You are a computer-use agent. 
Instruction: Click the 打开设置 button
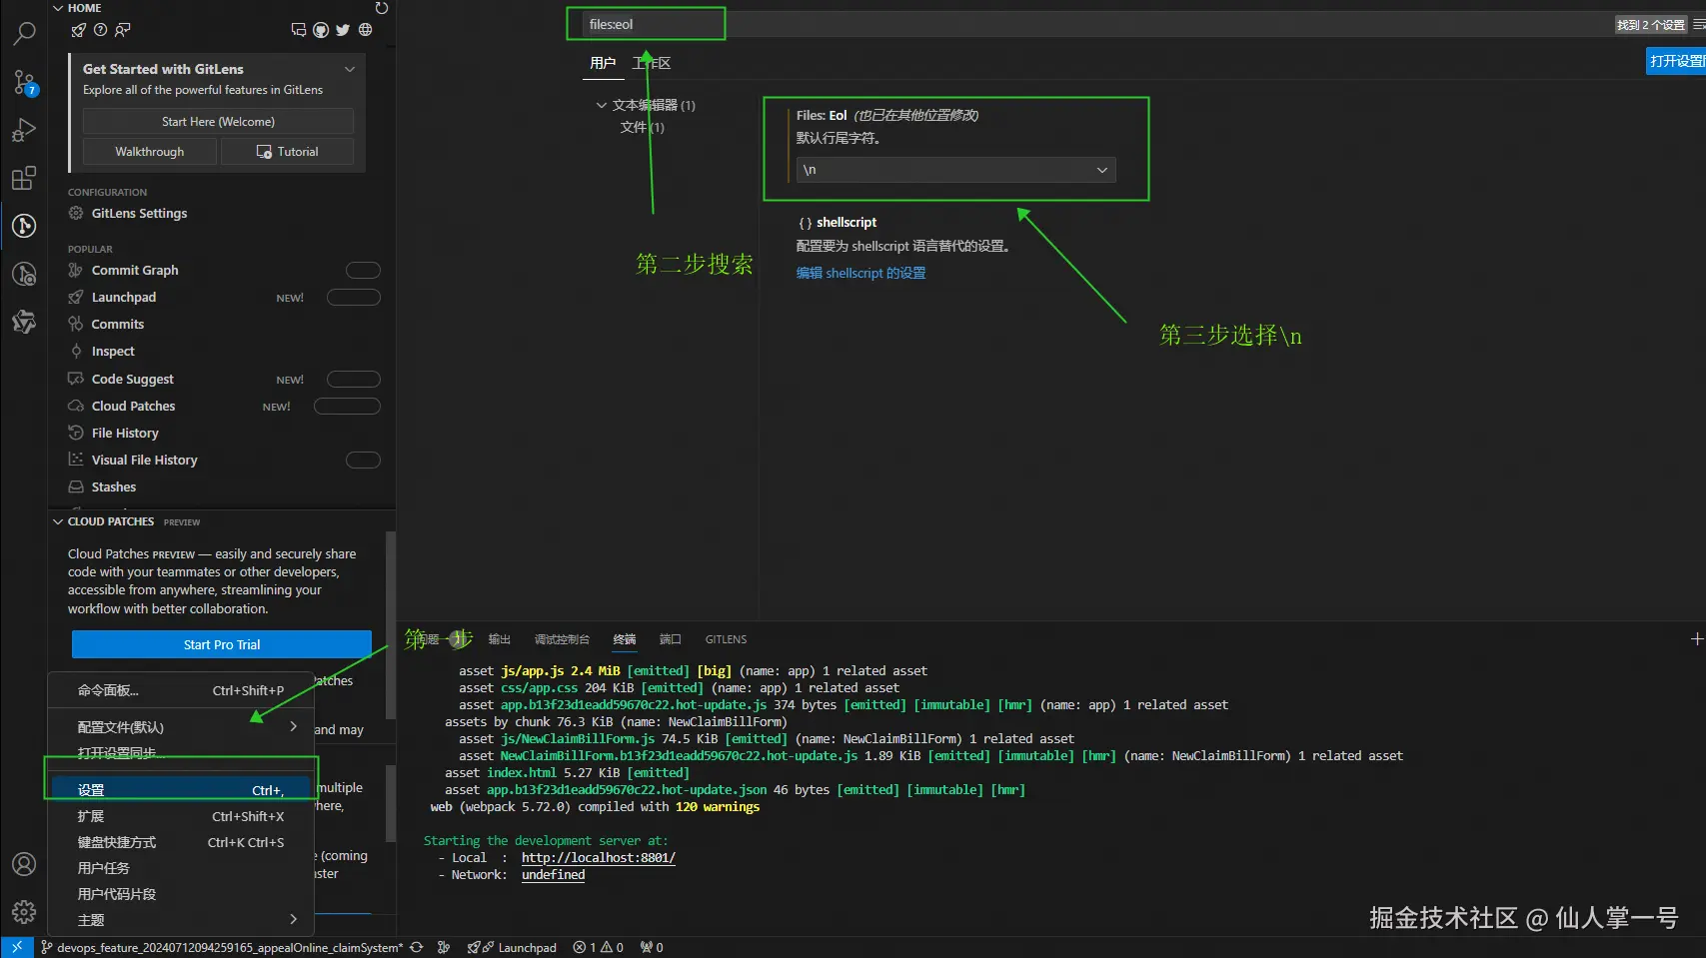1676,61
